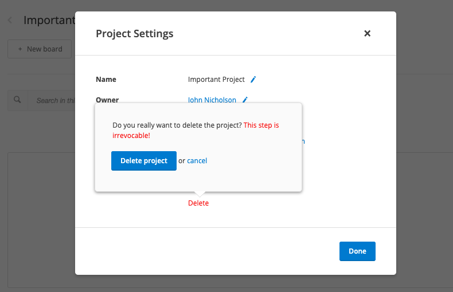Open the John Nicholson owner link
Viewport: 453px width, 292px height.
[212, 100]
